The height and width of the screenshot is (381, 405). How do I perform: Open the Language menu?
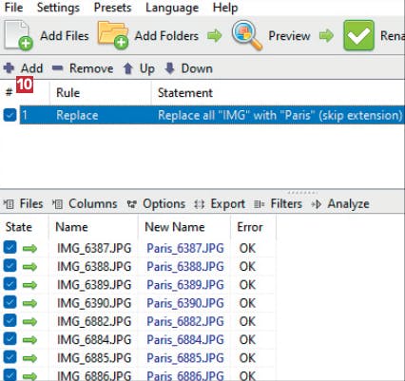point(172,8)
